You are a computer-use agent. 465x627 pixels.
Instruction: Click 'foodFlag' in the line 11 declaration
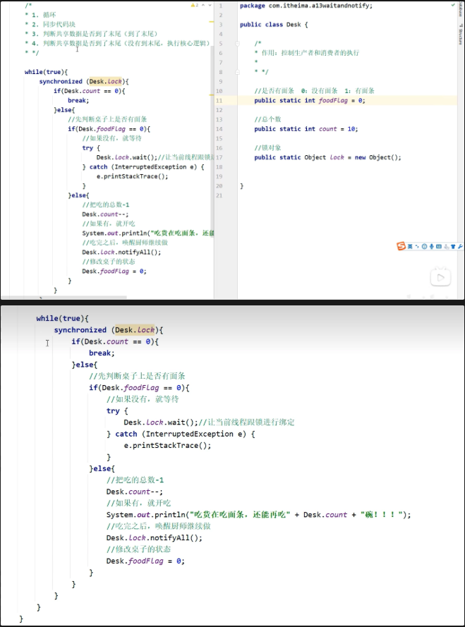point(333,100)
